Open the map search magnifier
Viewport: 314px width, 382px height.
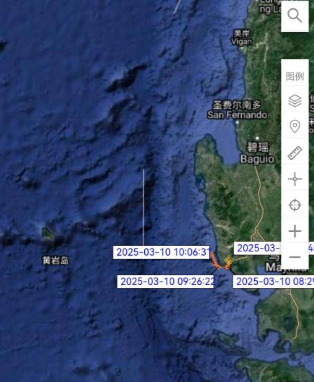[x=295, y=16]
